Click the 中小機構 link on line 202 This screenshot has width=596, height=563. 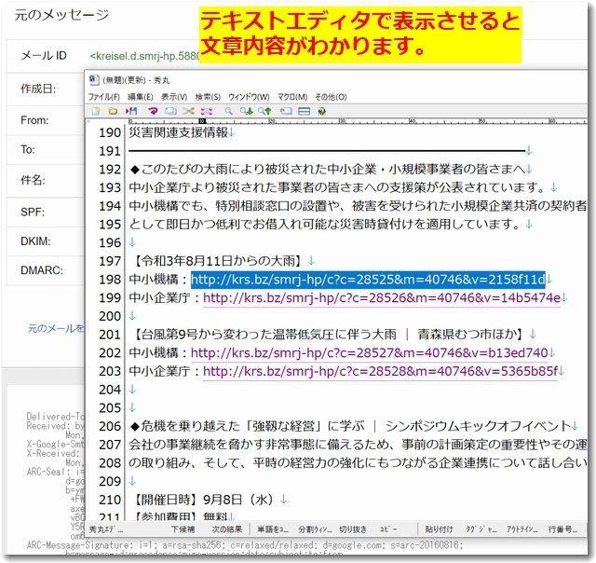tap(369, 353)
